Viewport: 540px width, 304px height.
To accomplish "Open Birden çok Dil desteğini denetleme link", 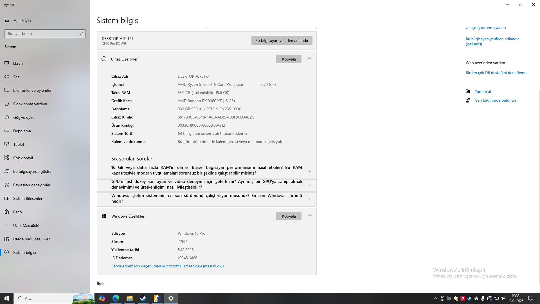I will pyautogui.click(x=496, y=73).
